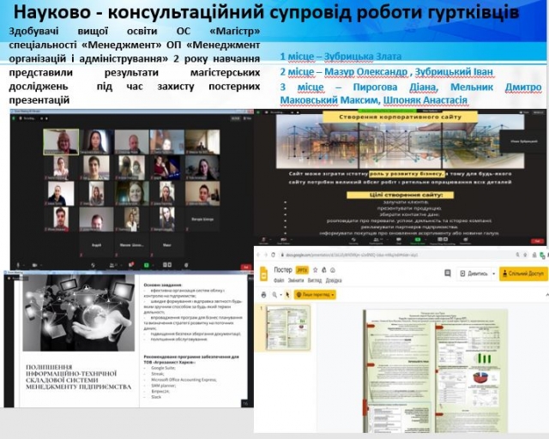Click the move-to-folder icon beside the title

(x=324, y=270)
